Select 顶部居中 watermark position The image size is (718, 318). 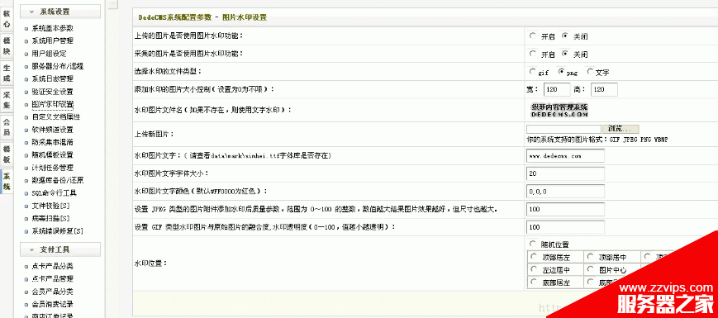coord(591,256)
